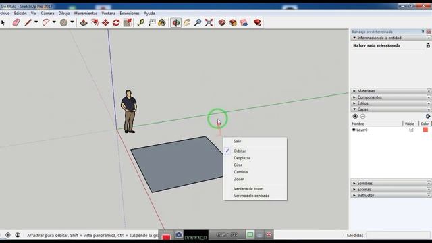Viewport: 432px width, 243px height.
Task: Select the Layer0 active radio button
Action: pyautogui.click(x=354, y=130)
